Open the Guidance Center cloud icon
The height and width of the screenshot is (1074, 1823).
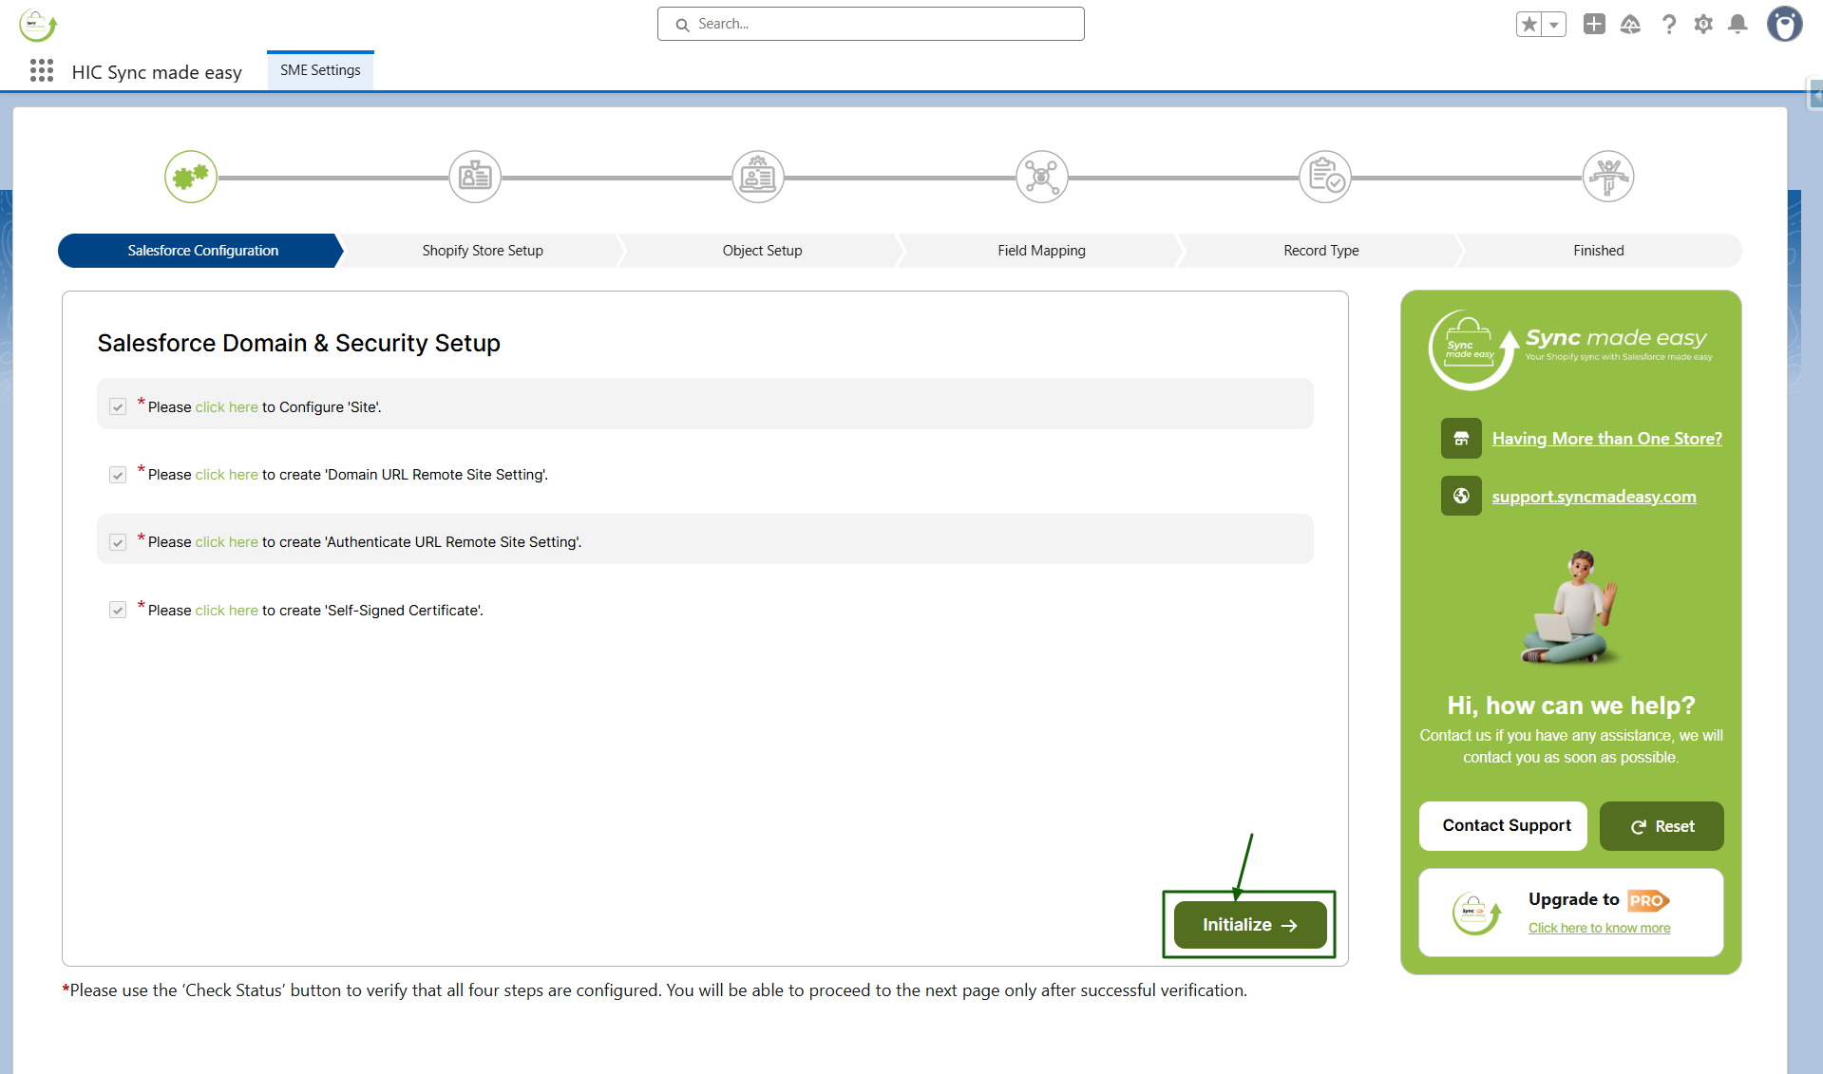pos(1630,25)
